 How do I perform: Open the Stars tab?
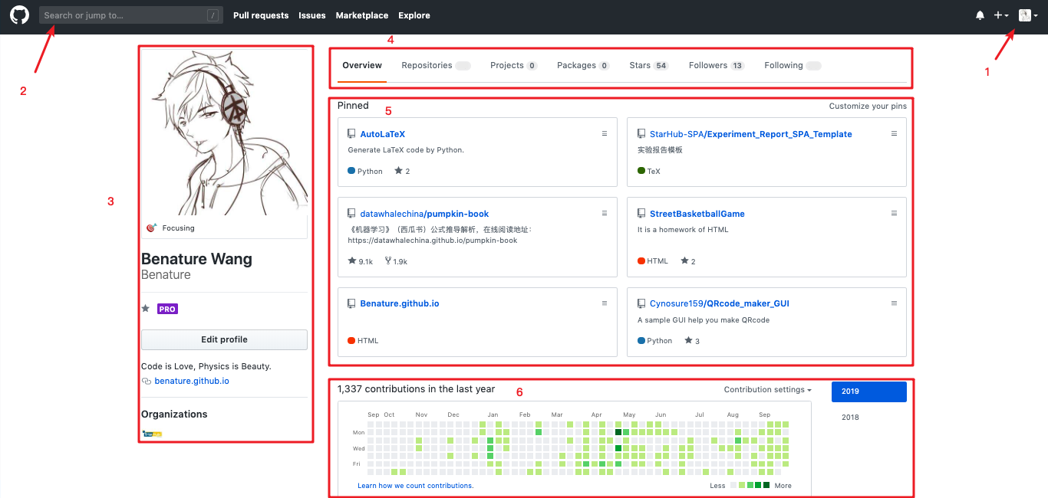648,66
